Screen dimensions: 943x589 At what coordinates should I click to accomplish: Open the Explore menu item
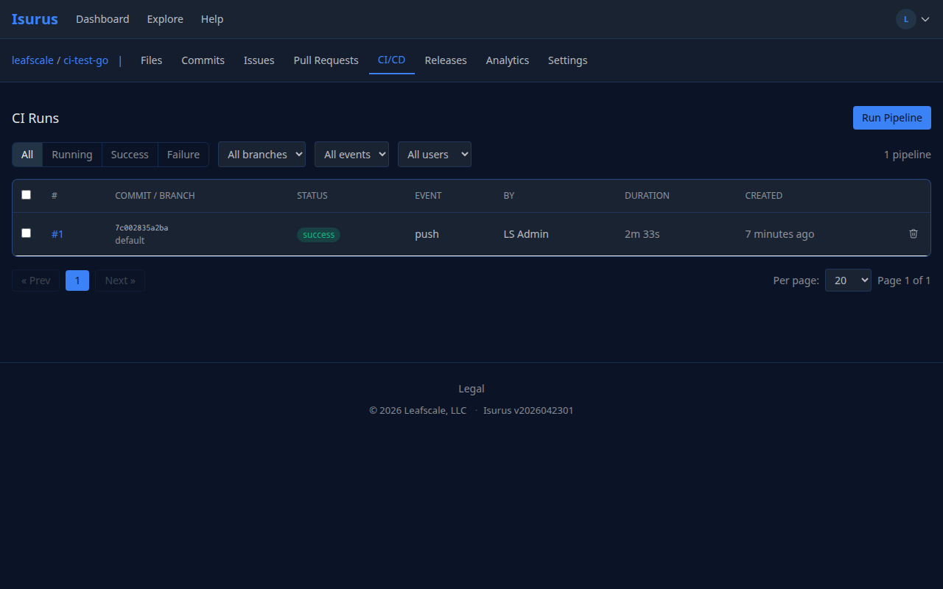pyautogui.click(x=165, y=19)
